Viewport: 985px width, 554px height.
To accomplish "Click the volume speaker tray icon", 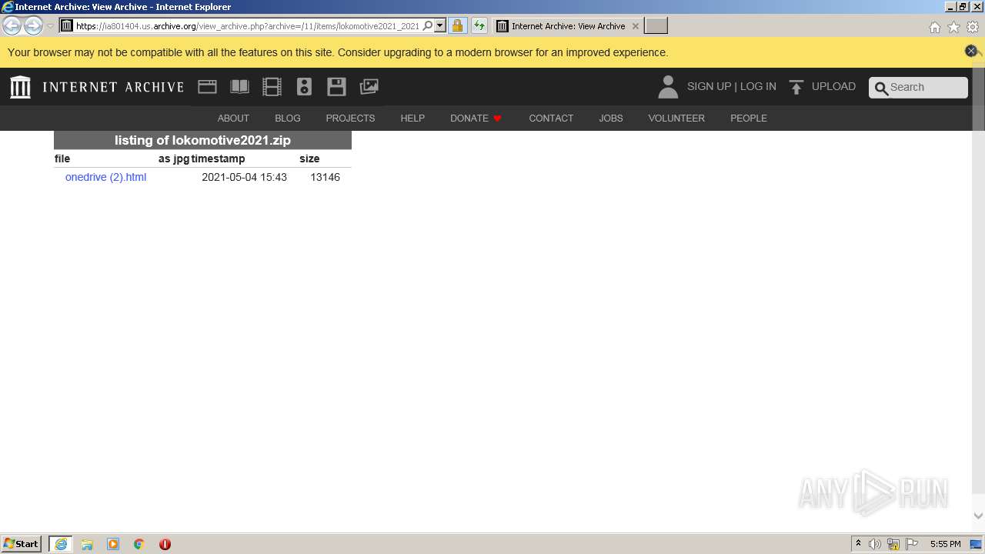I will pyautogui.click(x=875, y=544).
